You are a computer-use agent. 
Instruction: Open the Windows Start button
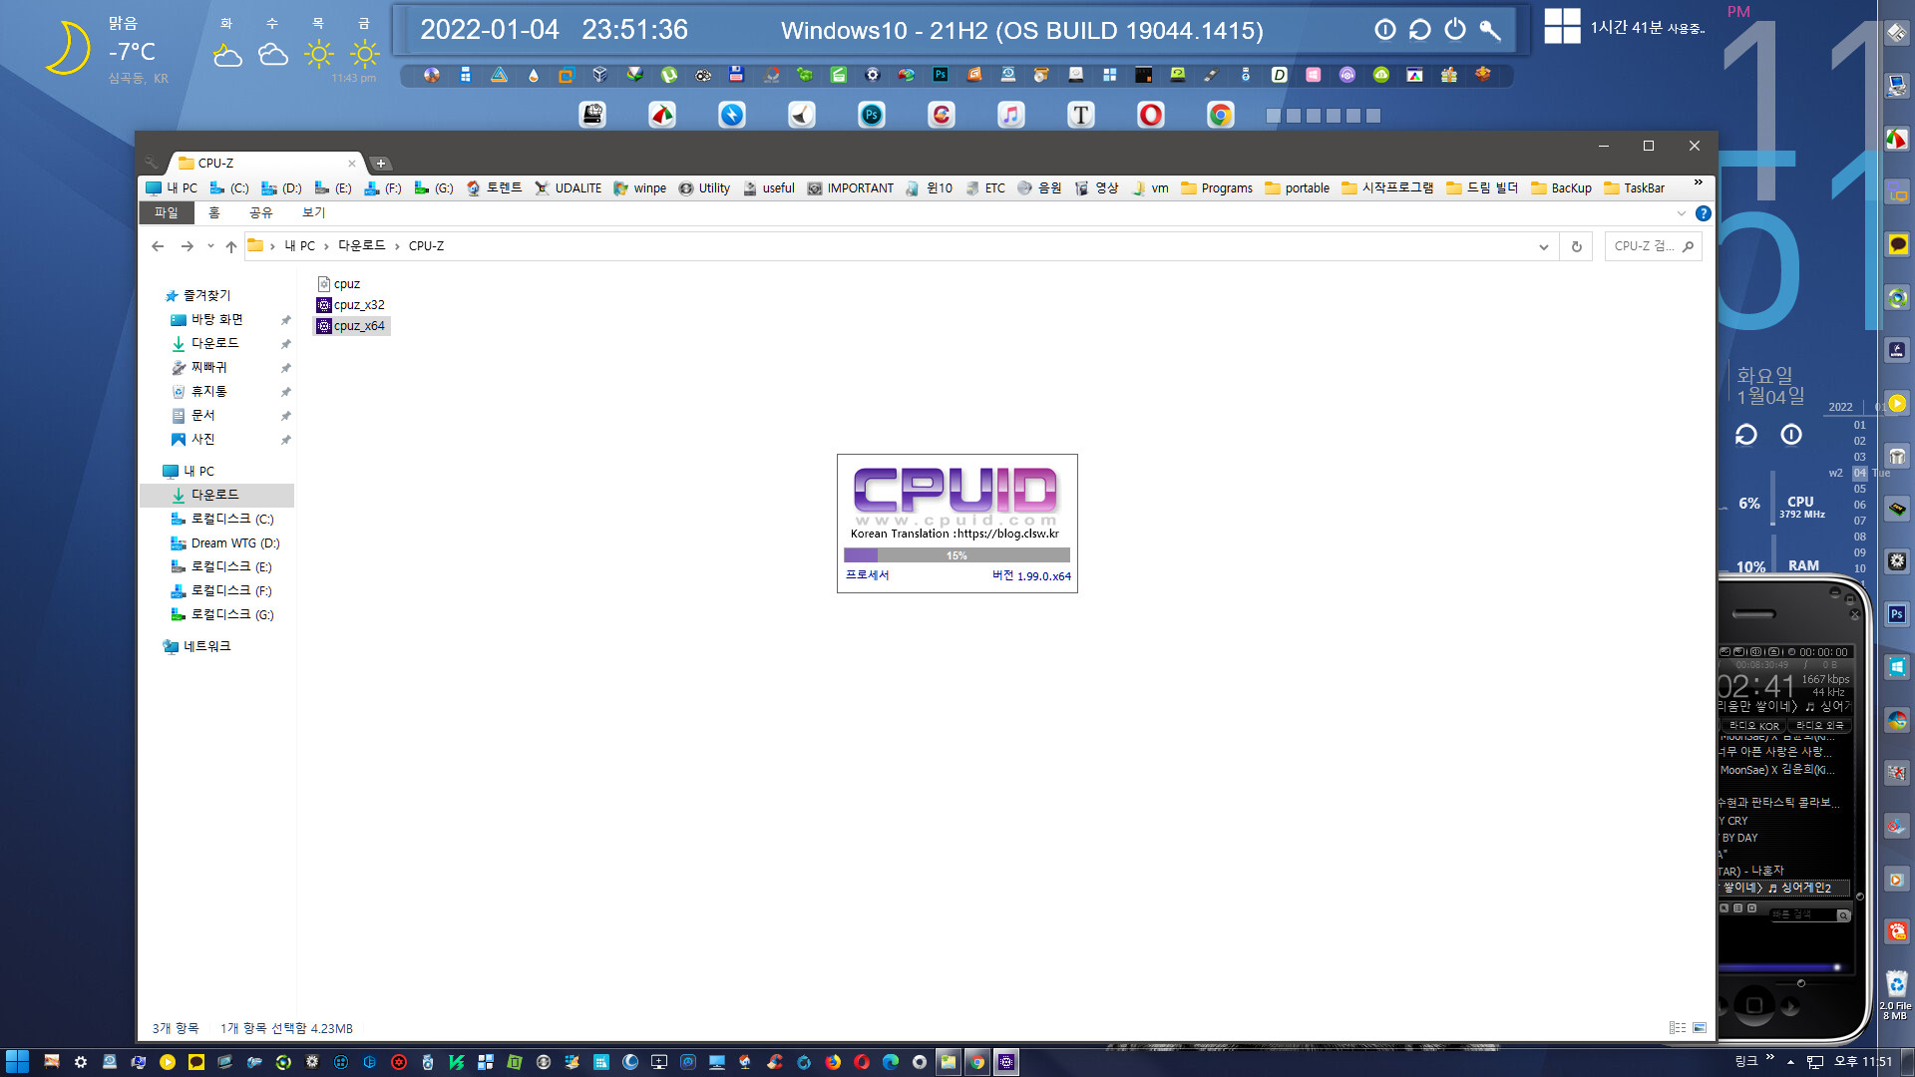(17, 1062)
